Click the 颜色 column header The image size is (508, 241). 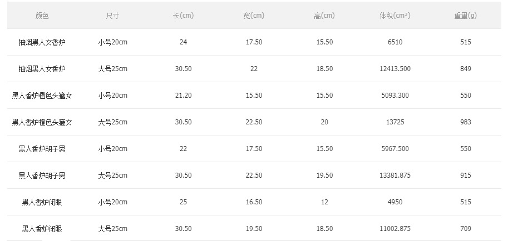[42, 16]
